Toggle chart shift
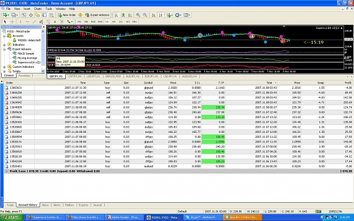The width and height of the screenshot is (354, 221). pos(160,15)
